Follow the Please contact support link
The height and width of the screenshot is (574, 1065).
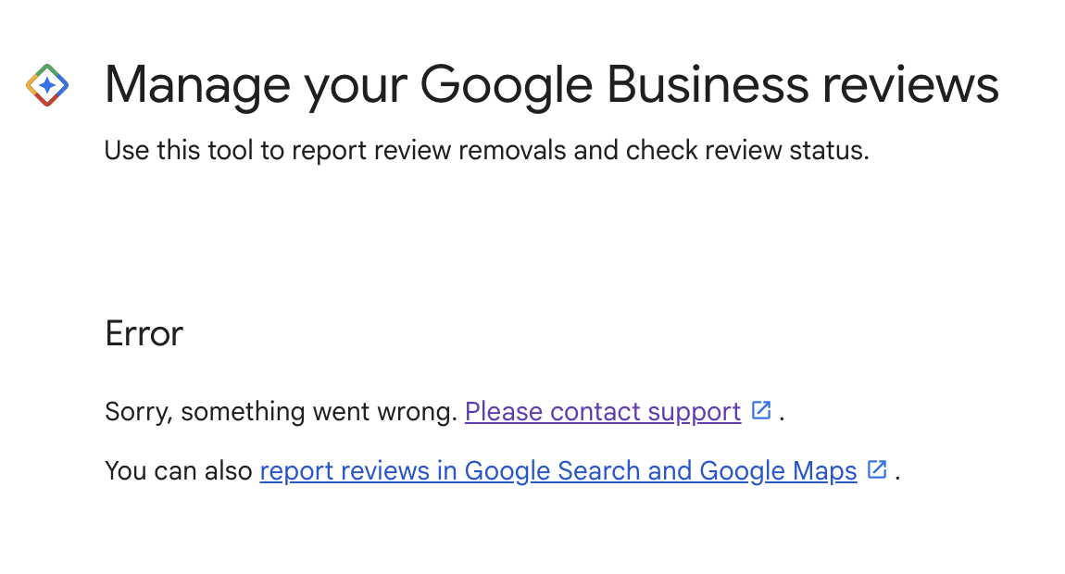[603, 412]
